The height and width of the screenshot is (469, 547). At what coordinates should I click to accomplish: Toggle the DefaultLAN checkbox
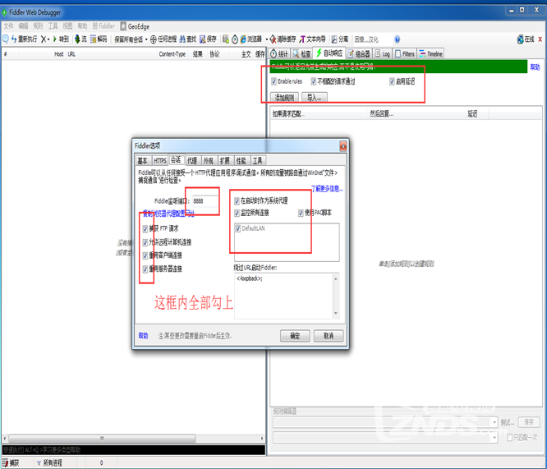[238, 228]
